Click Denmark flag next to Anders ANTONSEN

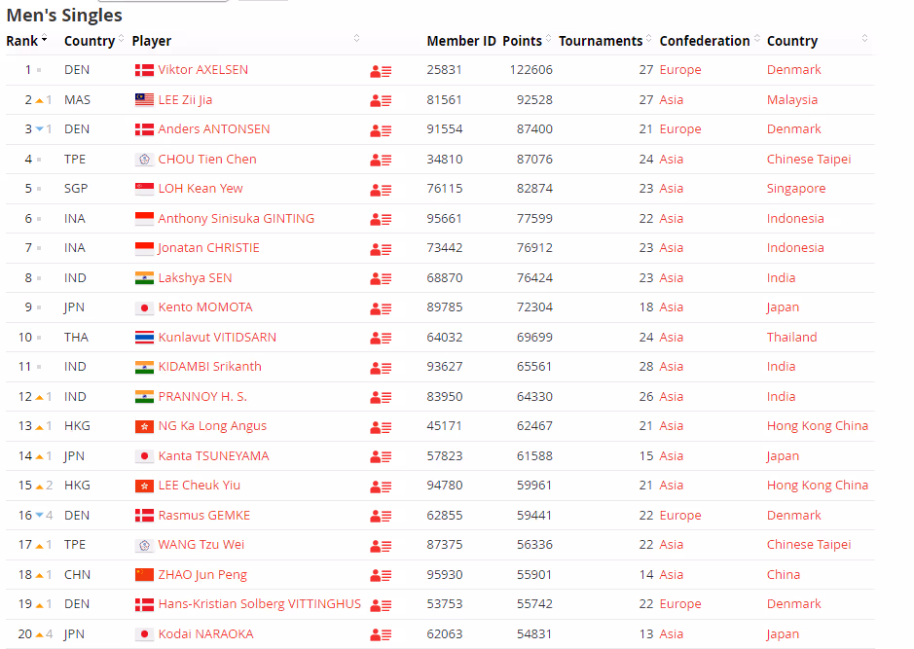click(x=144, y=129)
